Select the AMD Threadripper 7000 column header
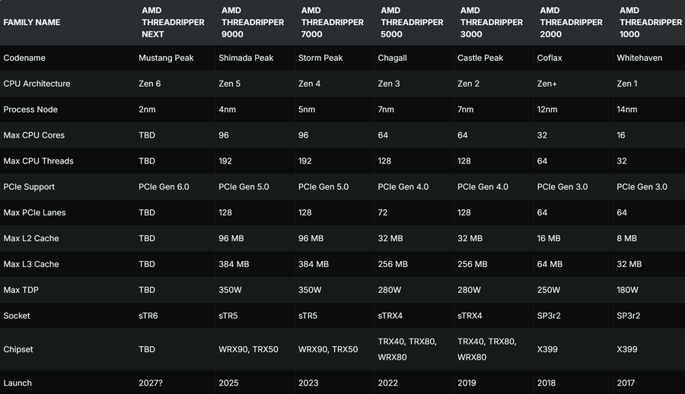Viewport: 685px width, 394px height. (332, 22)
